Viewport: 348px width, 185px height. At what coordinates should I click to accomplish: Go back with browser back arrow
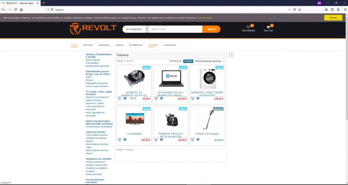3,10
